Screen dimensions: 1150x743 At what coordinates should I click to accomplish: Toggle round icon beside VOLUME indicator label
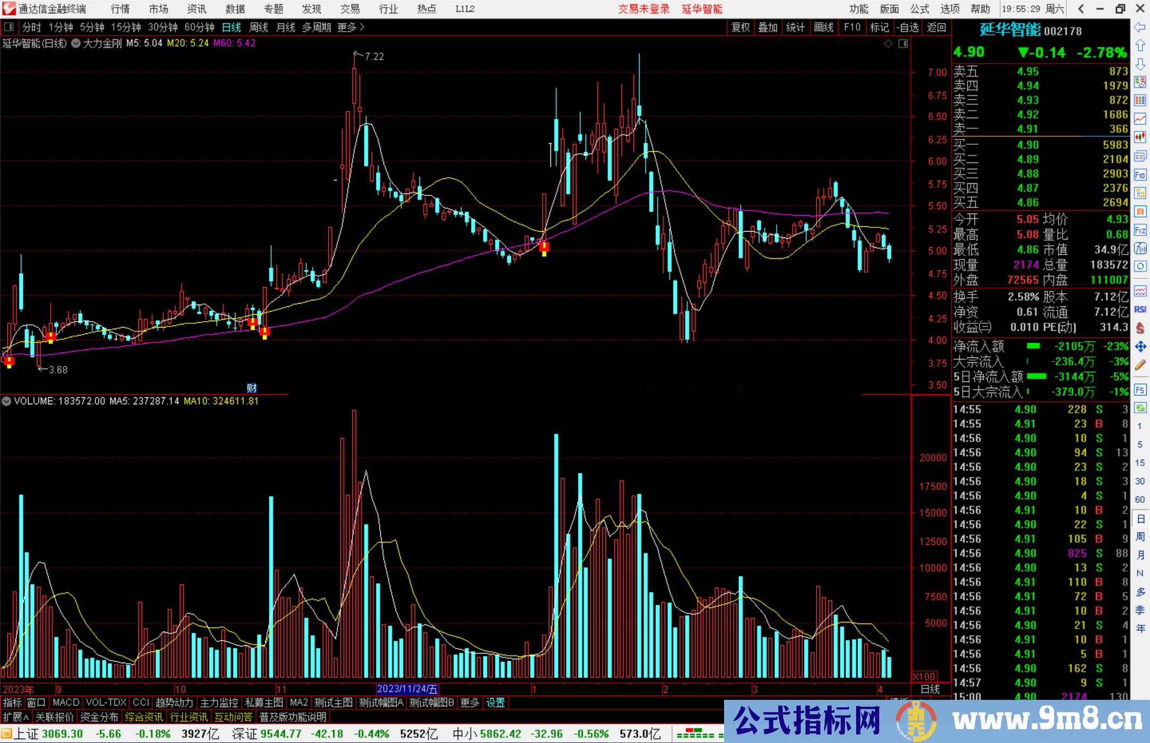(6, 401)
